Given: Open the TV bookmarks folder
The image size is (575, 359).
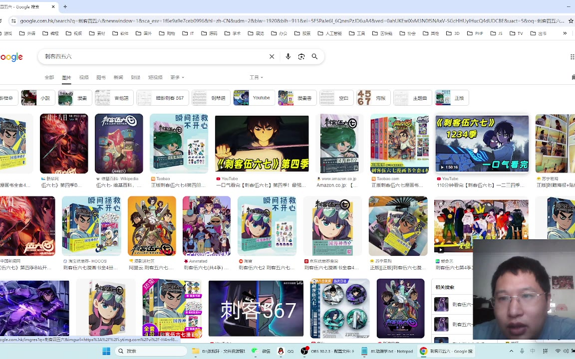Looking at the screenshot, I should tap(516, 33).
